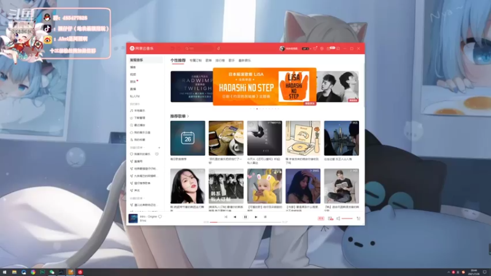
Task: Skip to the next track
Action: (256, 217)
